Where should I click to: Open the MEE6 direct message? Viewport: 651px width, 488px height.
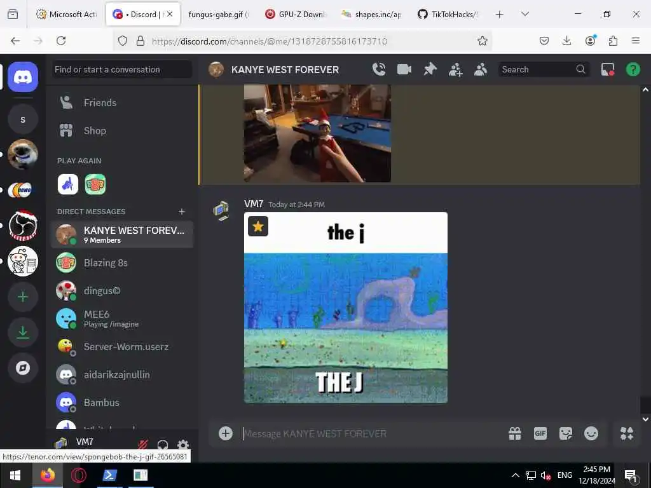tap(122, 319)
